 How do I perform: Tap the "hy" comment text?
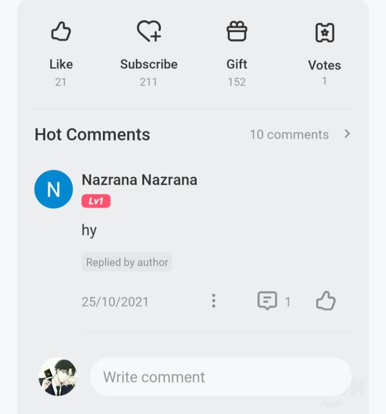(89, 230)
